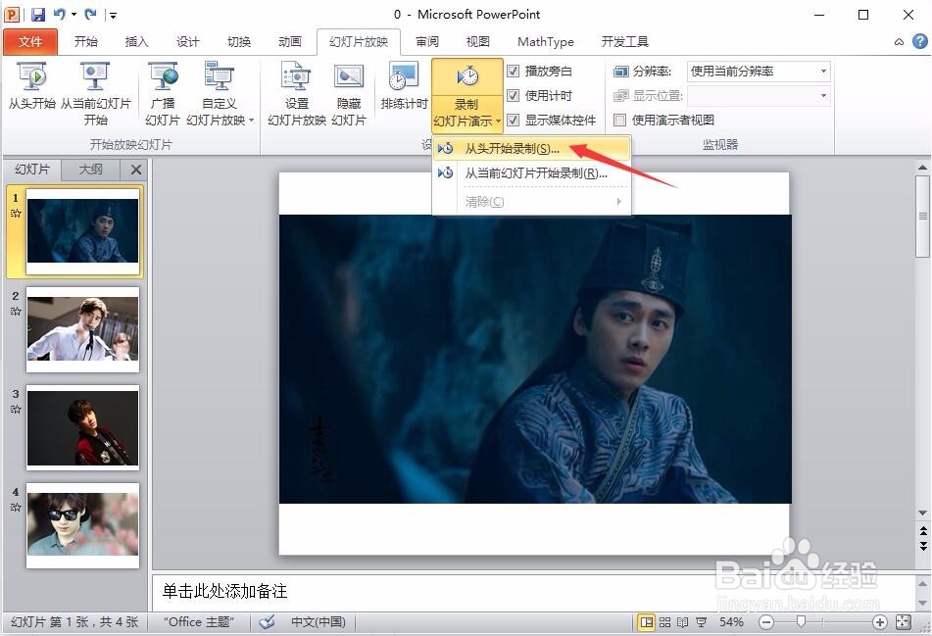Click the 中文(中国) language indicator
The height and width of the screenshot is (636, 932).
(x=318, y=622)
